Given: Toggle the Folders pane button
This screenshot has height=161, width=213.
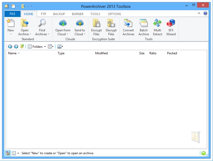Looking at the screenshot, I should 35,47.
